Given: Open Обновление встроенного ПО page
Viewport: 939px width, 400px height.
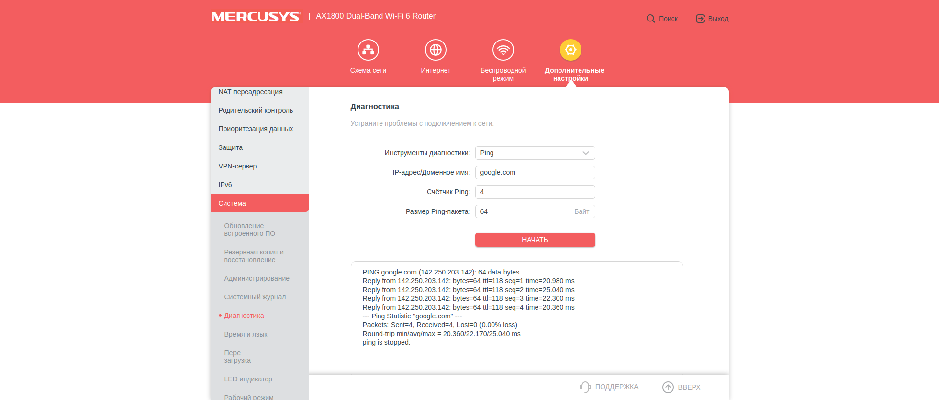Looking at the screenshot, I should pos(249,230).
